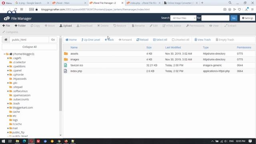Select the images folder row

click(159, 60)
